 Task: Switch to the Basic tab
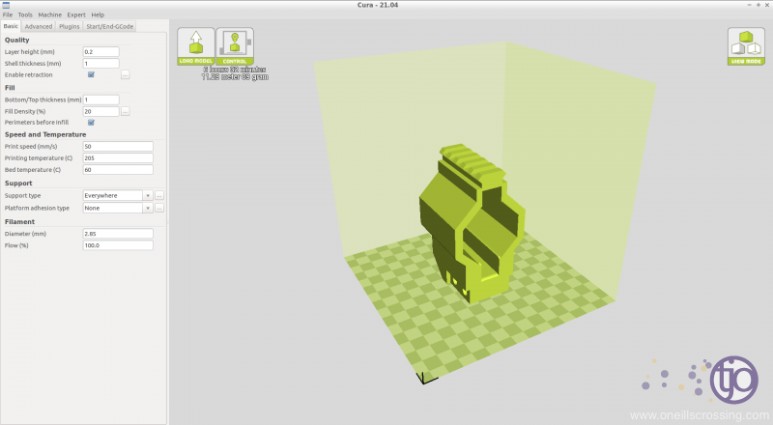pyautogui.click(x=11, y=26)
